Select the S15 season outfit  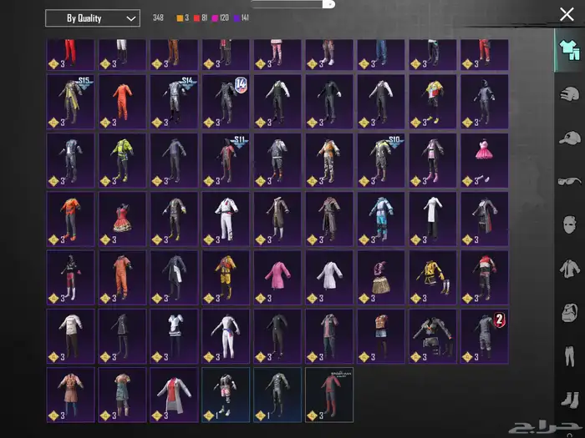point(70,101)
